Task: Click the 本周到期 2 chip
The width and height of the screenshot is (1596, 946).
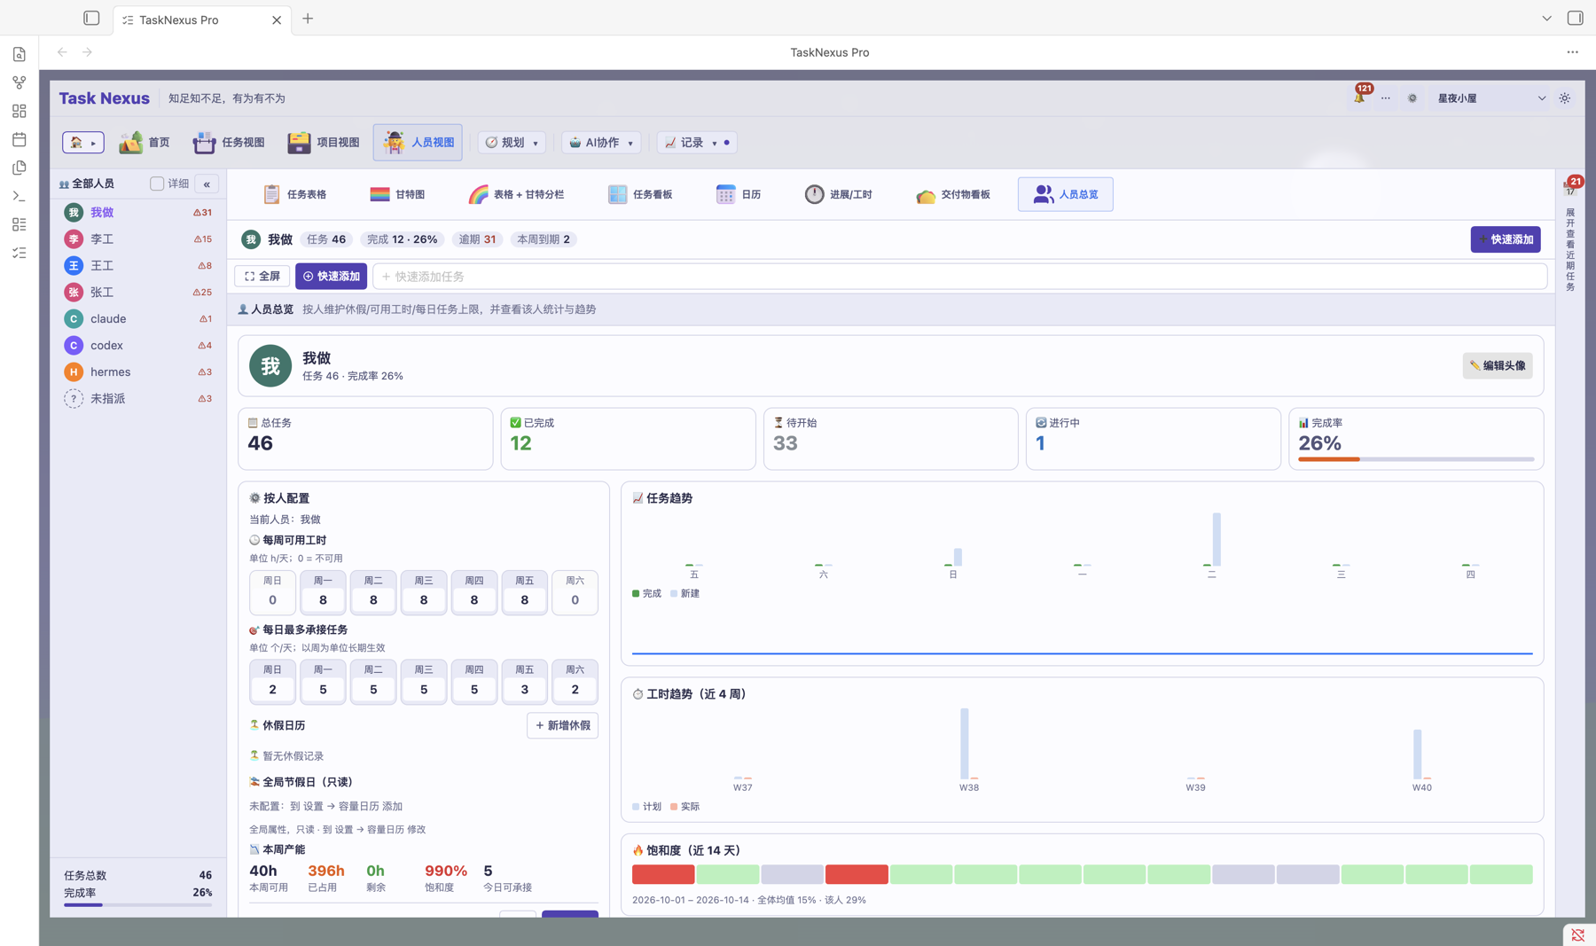Action: [544, 239]
